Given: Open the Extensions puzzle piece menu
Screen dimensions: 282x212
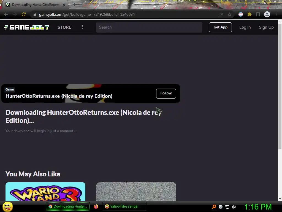Looking at the screenshot, I should [249, 14].
